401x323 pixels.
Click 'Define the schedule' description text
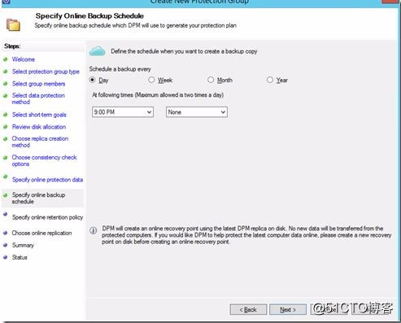(x=184, y=51)
